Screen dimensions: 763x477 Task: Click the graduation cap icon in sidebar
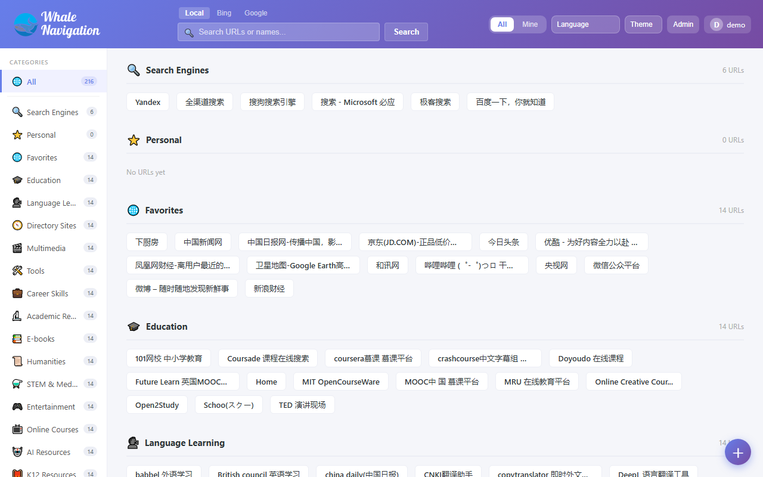click(17, 180)
